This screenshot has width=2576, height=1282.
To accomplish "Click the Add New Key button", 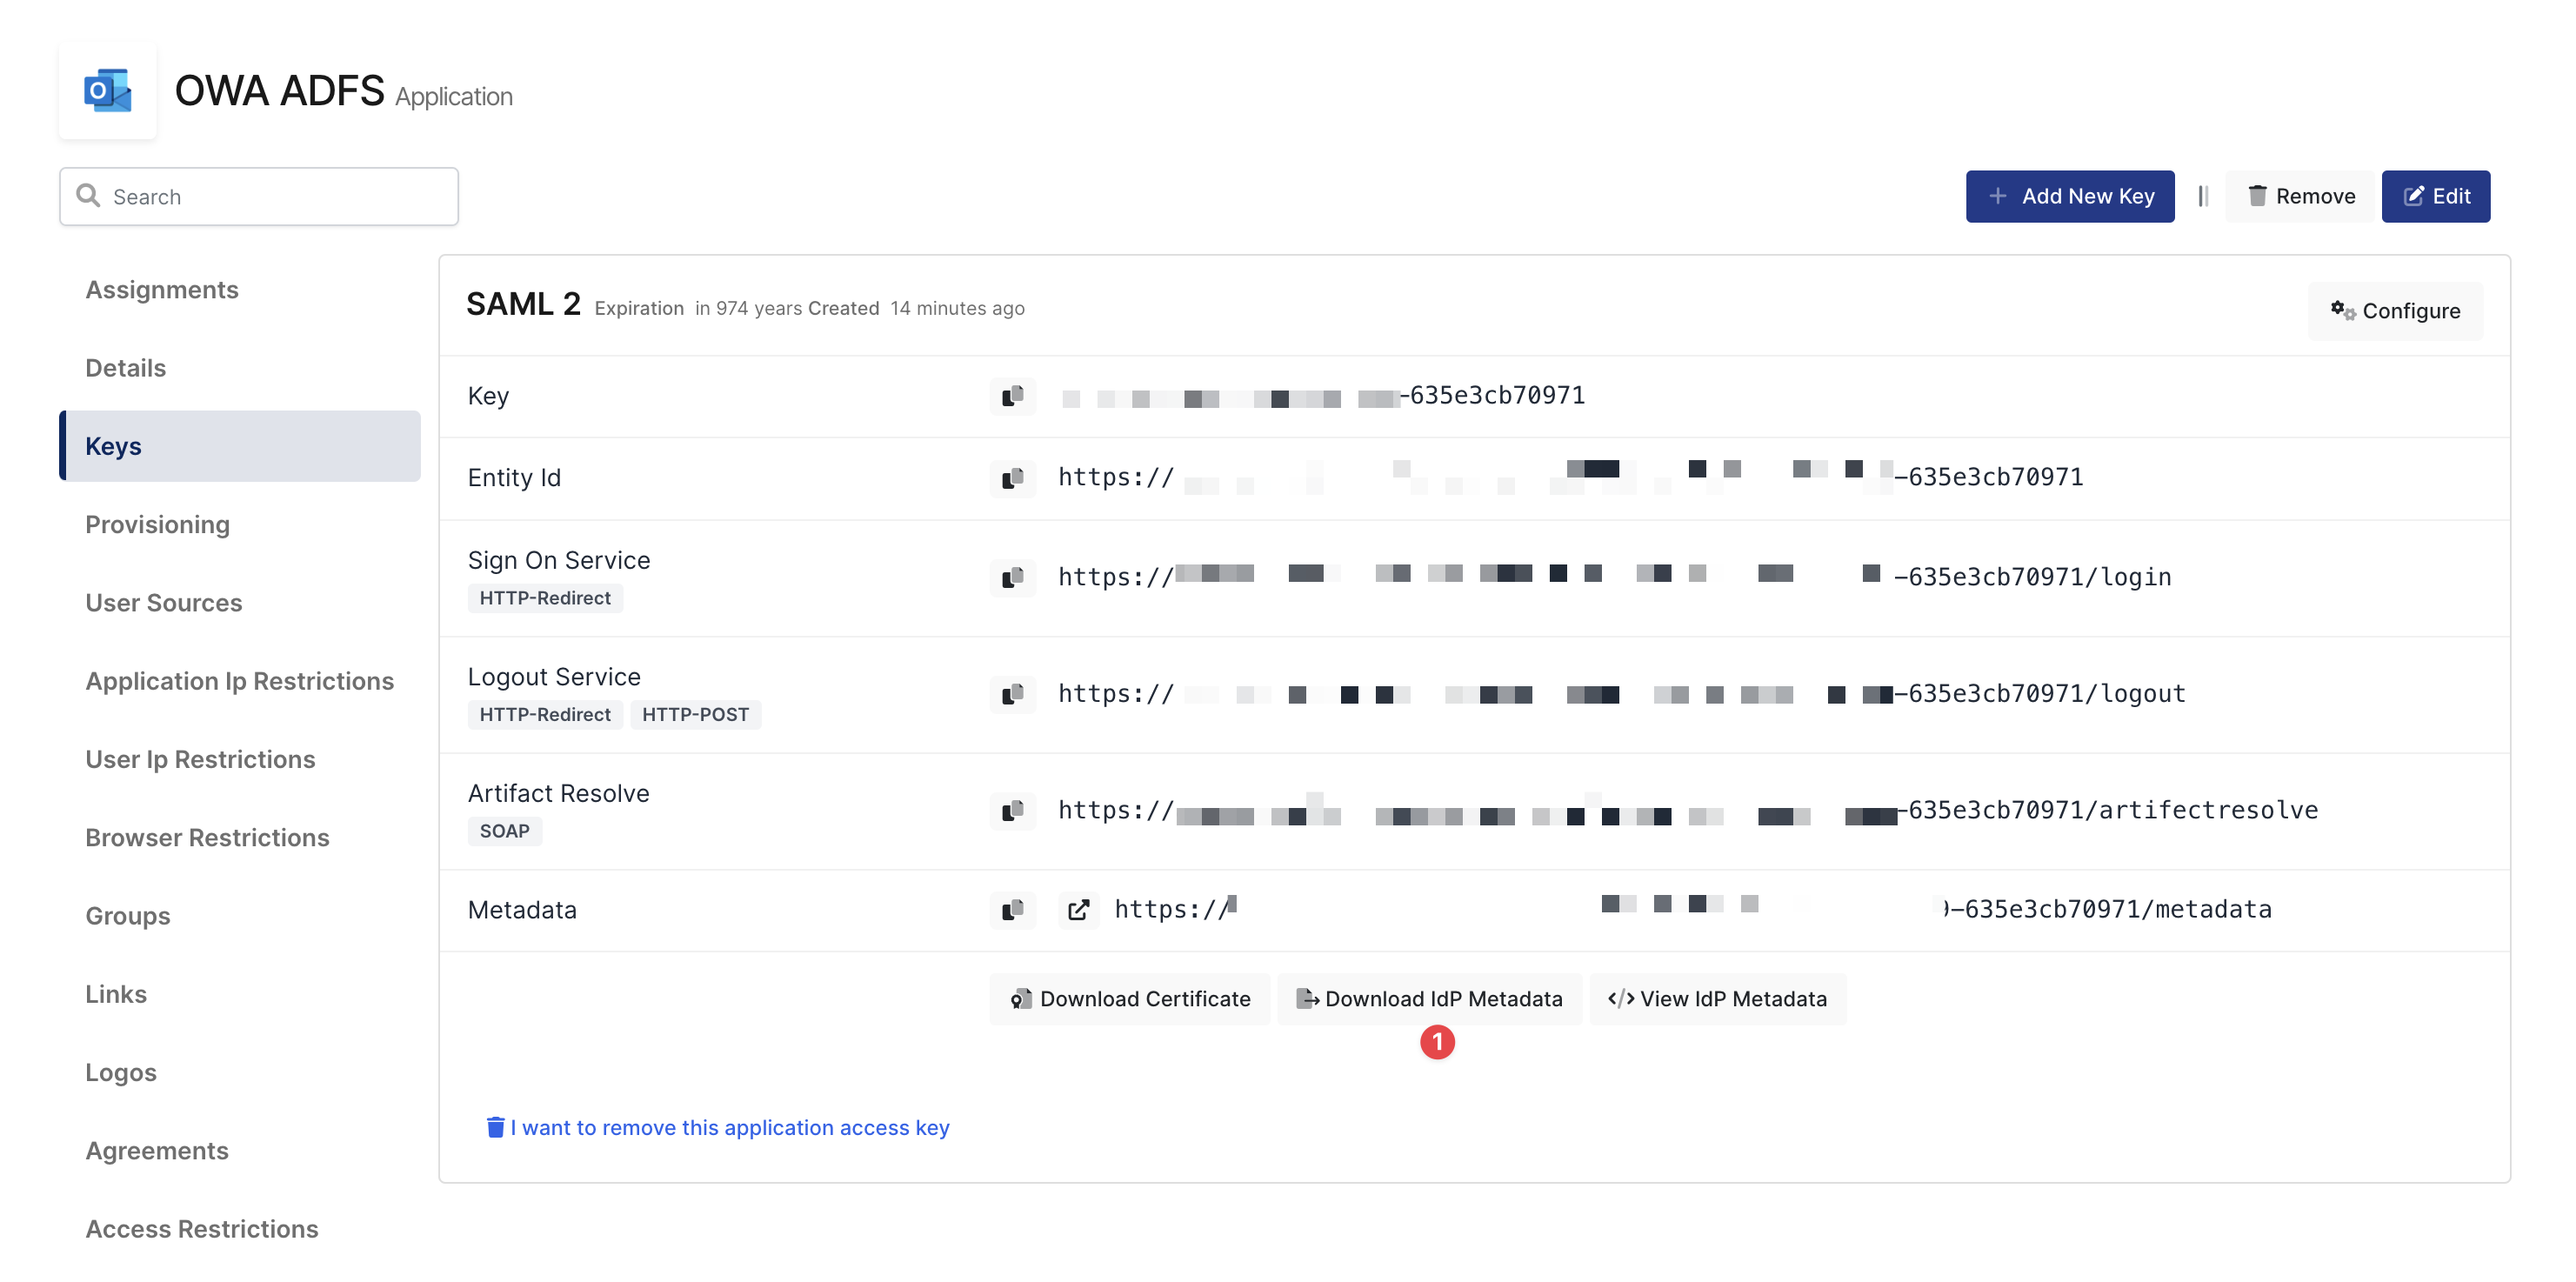I will coord(2069,196).
